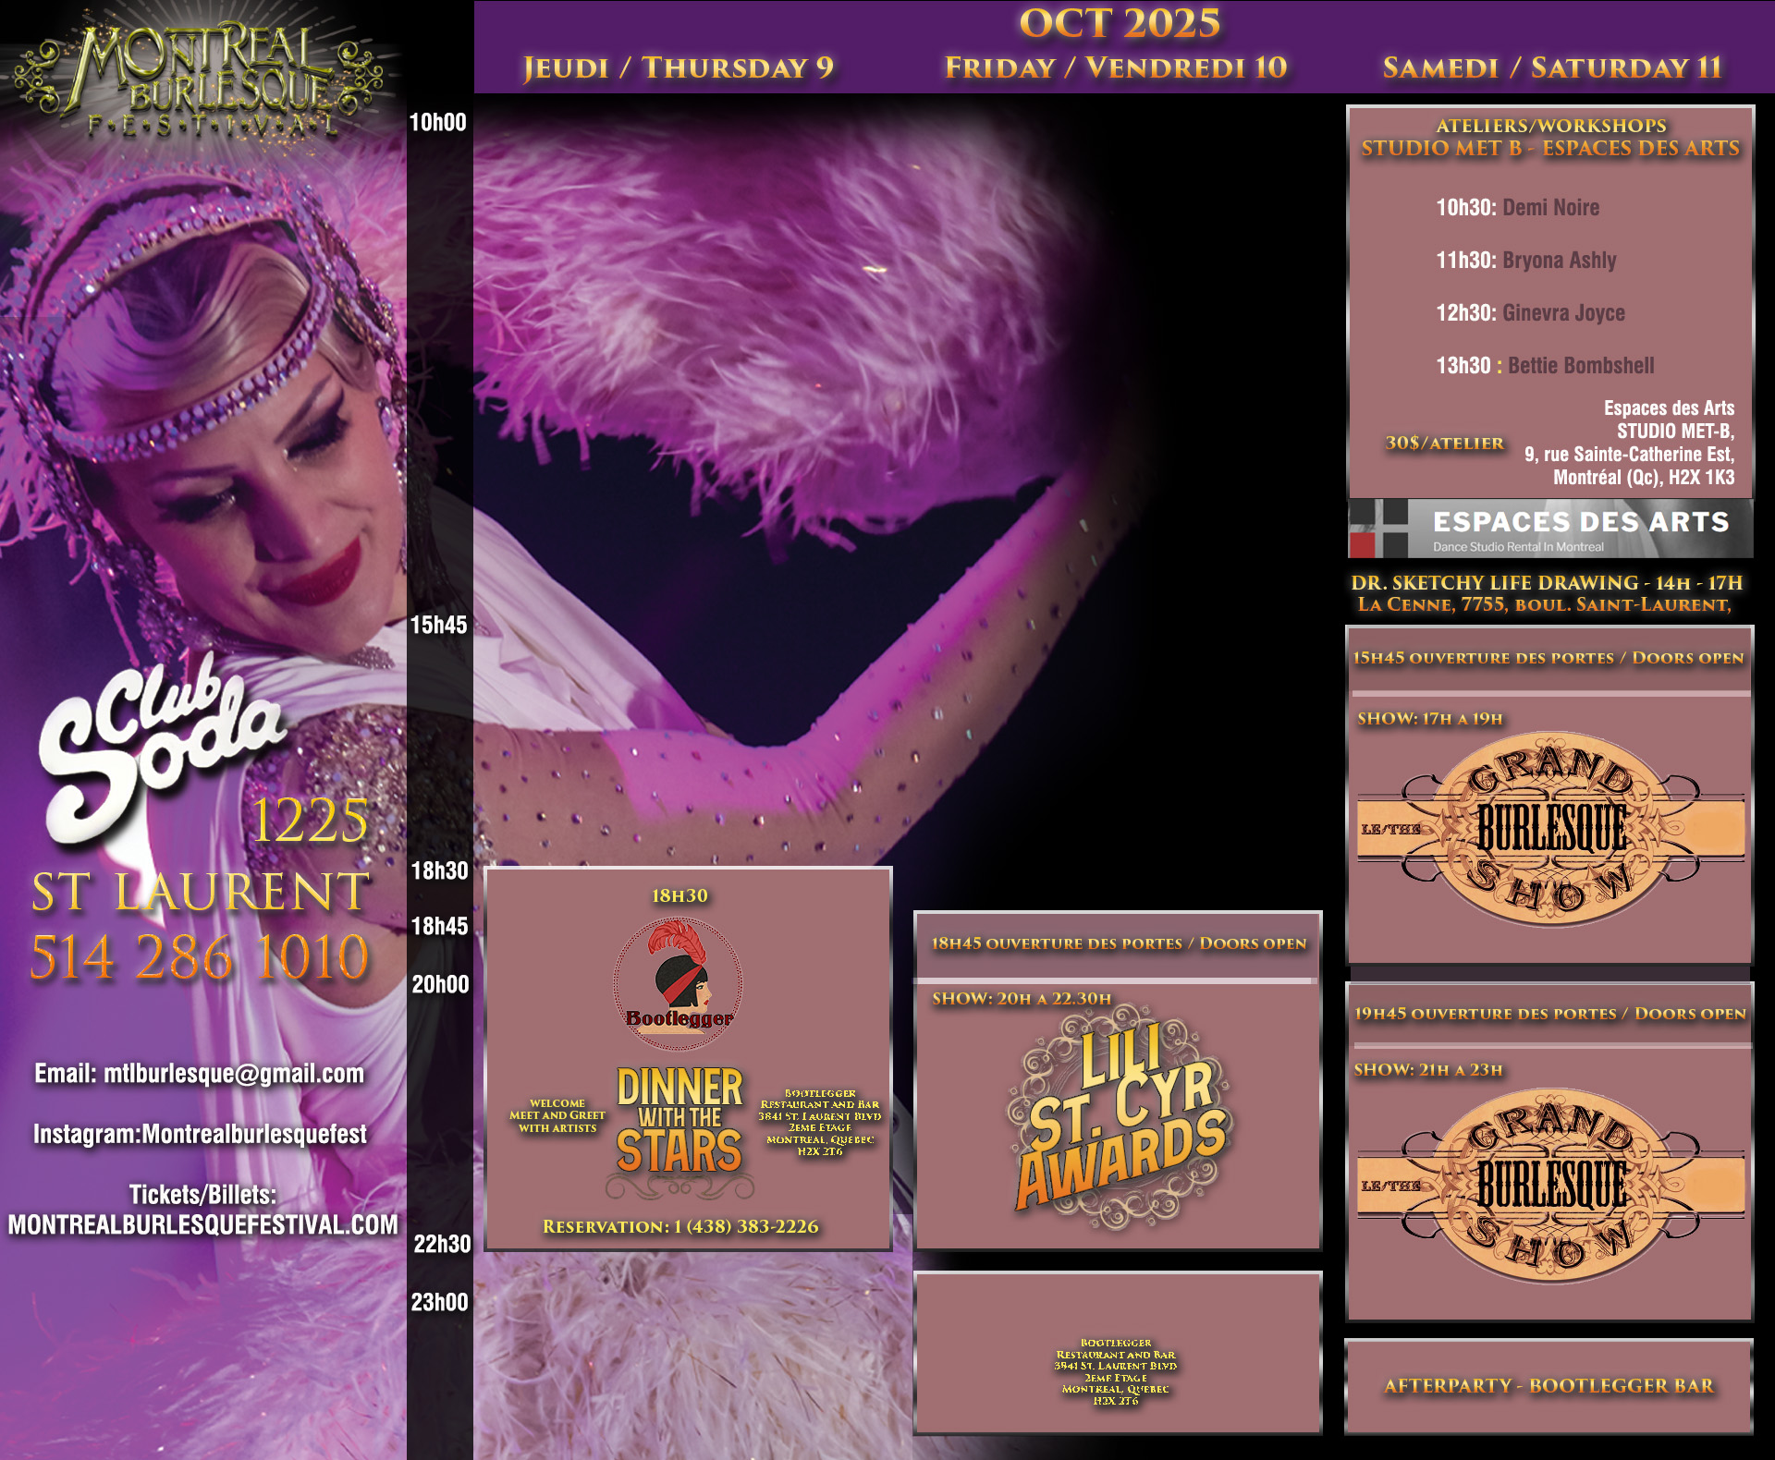This screenshot has height=1460, width=1775.
Task: Select the Bootlegger feathered-lady logo
Action: [x=679, y=983]
